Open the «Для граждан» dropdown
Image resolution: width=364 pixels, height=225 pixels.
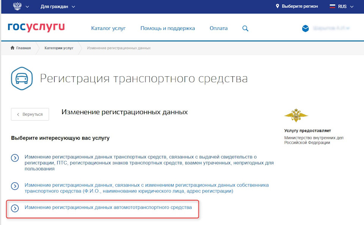pyautogui.click(x=58, y=7)
